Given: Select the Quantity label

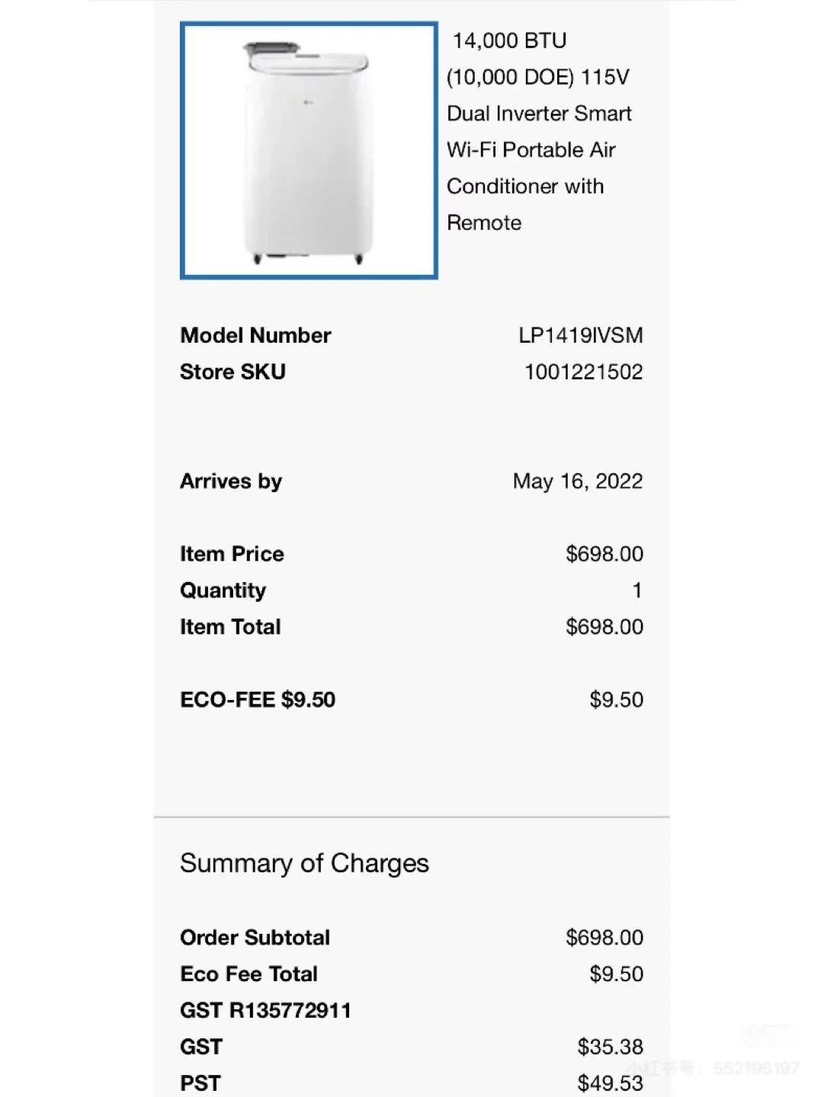Looking at the screenshot, I should pyautogui.click(x=223, y=590).
